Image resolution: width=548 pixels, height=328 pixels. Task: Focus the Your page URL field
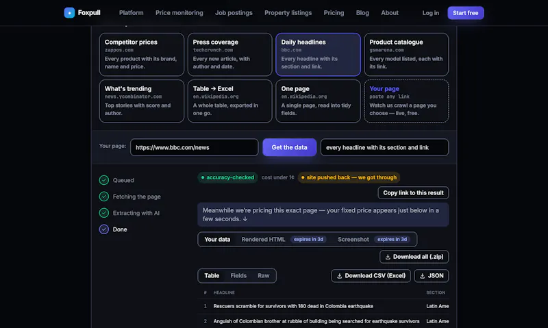tap(195, 147)
